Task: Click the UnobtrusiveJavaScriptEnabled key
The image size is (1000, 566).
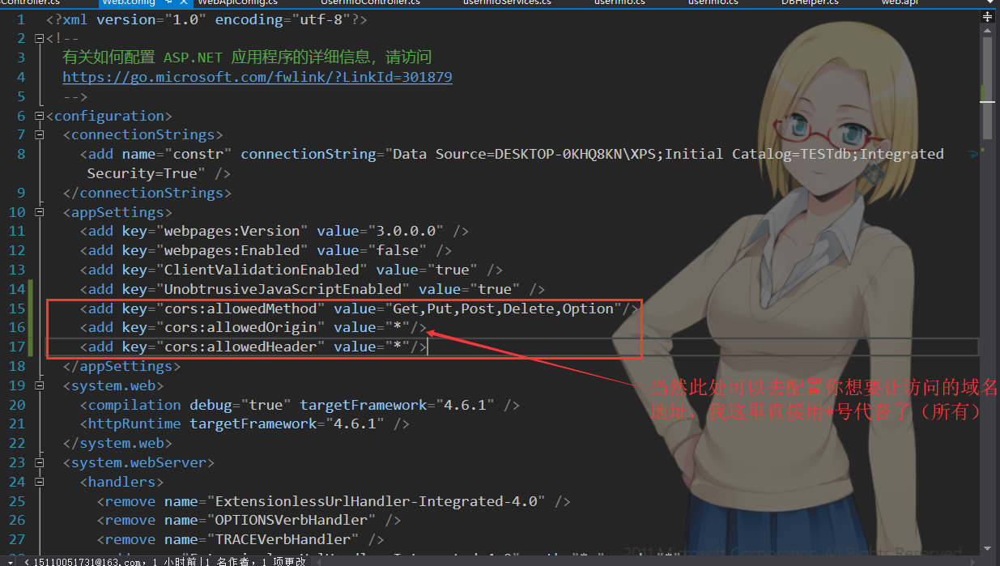Action: [283, 289]
